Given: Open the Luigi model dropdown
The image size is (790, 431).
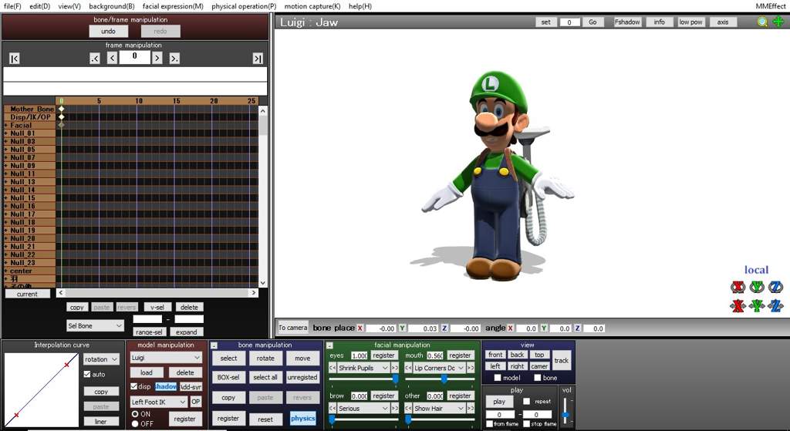Looking at the screenshot, I should click(166, 358).
